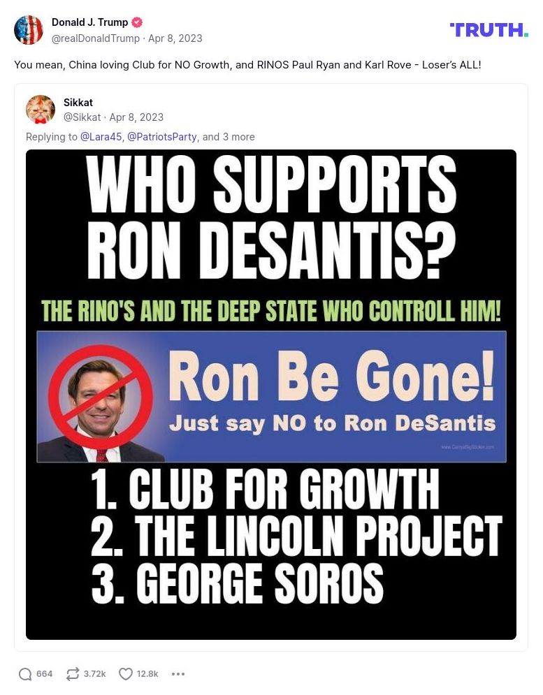
Task: Click Sikkat's cat profile avatar
Action: pos(41,110)
